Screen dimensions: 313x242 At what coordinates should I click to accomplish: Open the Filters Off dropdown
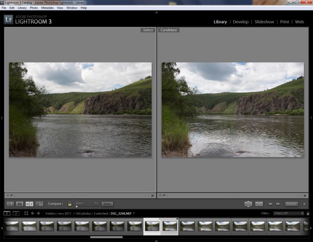click(x=288, y=213)
